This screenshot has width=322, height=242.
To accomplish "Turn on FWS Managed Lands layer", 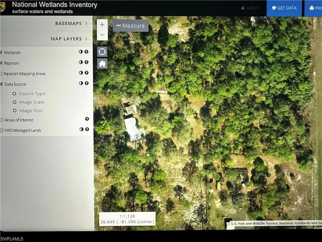I will (x=2, y=130).
